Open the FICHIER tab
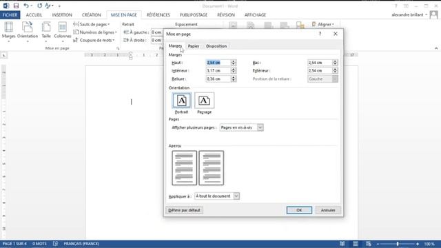 coord(10,15)
